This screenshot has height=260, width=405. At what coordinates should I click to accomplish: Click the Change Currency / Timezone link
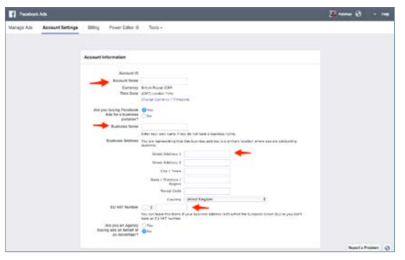[x=165, y=100]
